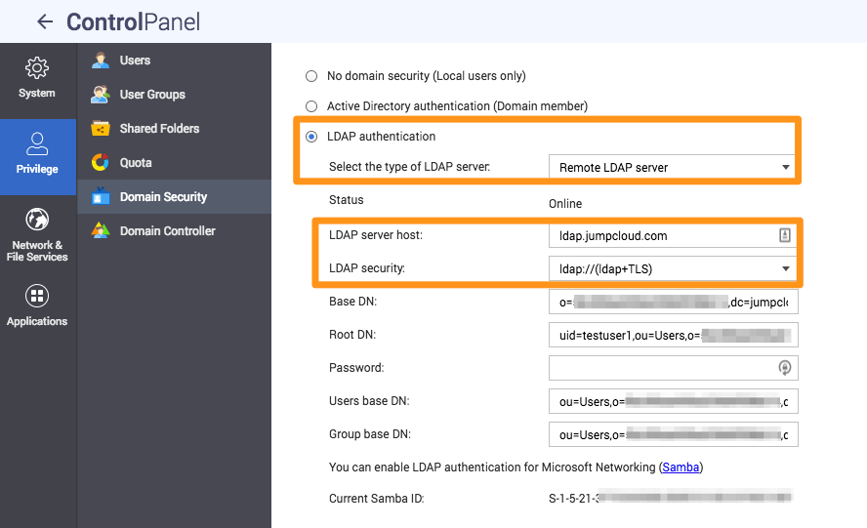Click the Shared Folders folder icon

coord(101,129)
